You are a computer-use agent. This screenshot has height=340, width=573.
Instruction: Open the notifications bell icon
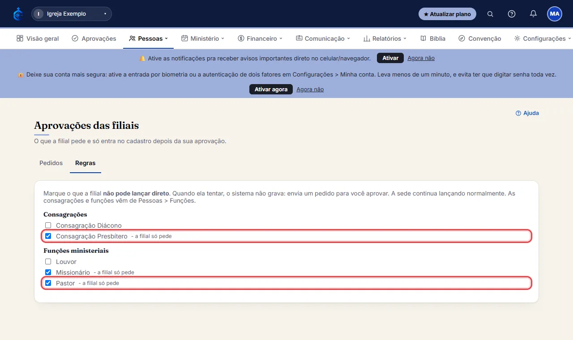pyautogui.click(x=533, y=14)
